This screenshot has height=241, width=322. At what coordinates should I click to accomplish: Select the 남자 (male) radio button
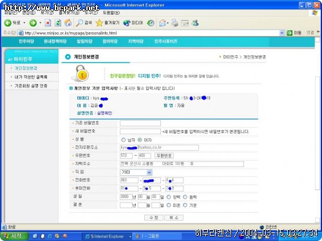123,140
